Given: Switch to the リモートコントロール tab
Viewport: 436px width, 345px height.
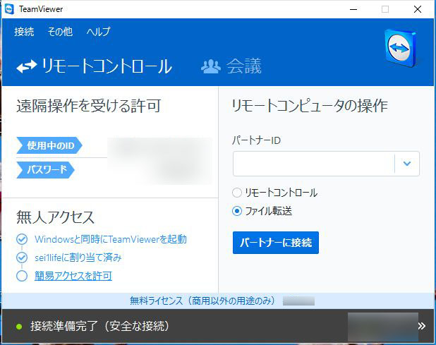Looking at the screenshot, I should click(95, 66).
